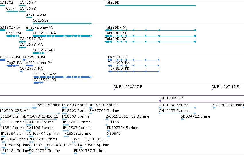Click the eIF2B-alpha-PA protein label

pyautogui.click(x=39, y=63)
